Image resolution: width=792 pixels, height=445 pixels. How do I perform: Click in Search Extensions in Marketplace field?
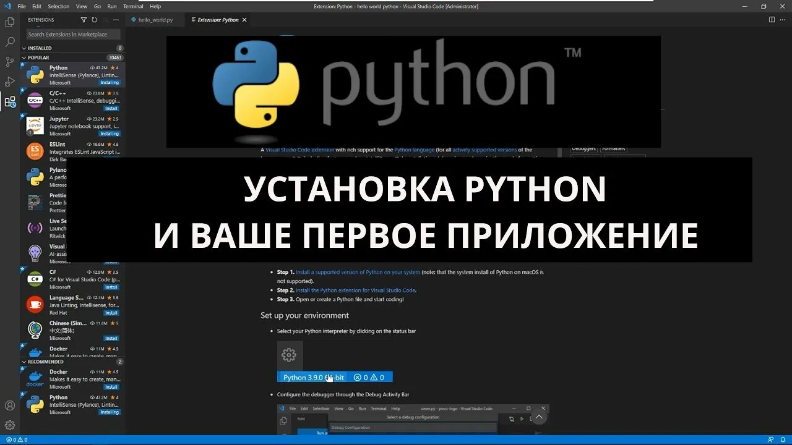tap(73, 35)
